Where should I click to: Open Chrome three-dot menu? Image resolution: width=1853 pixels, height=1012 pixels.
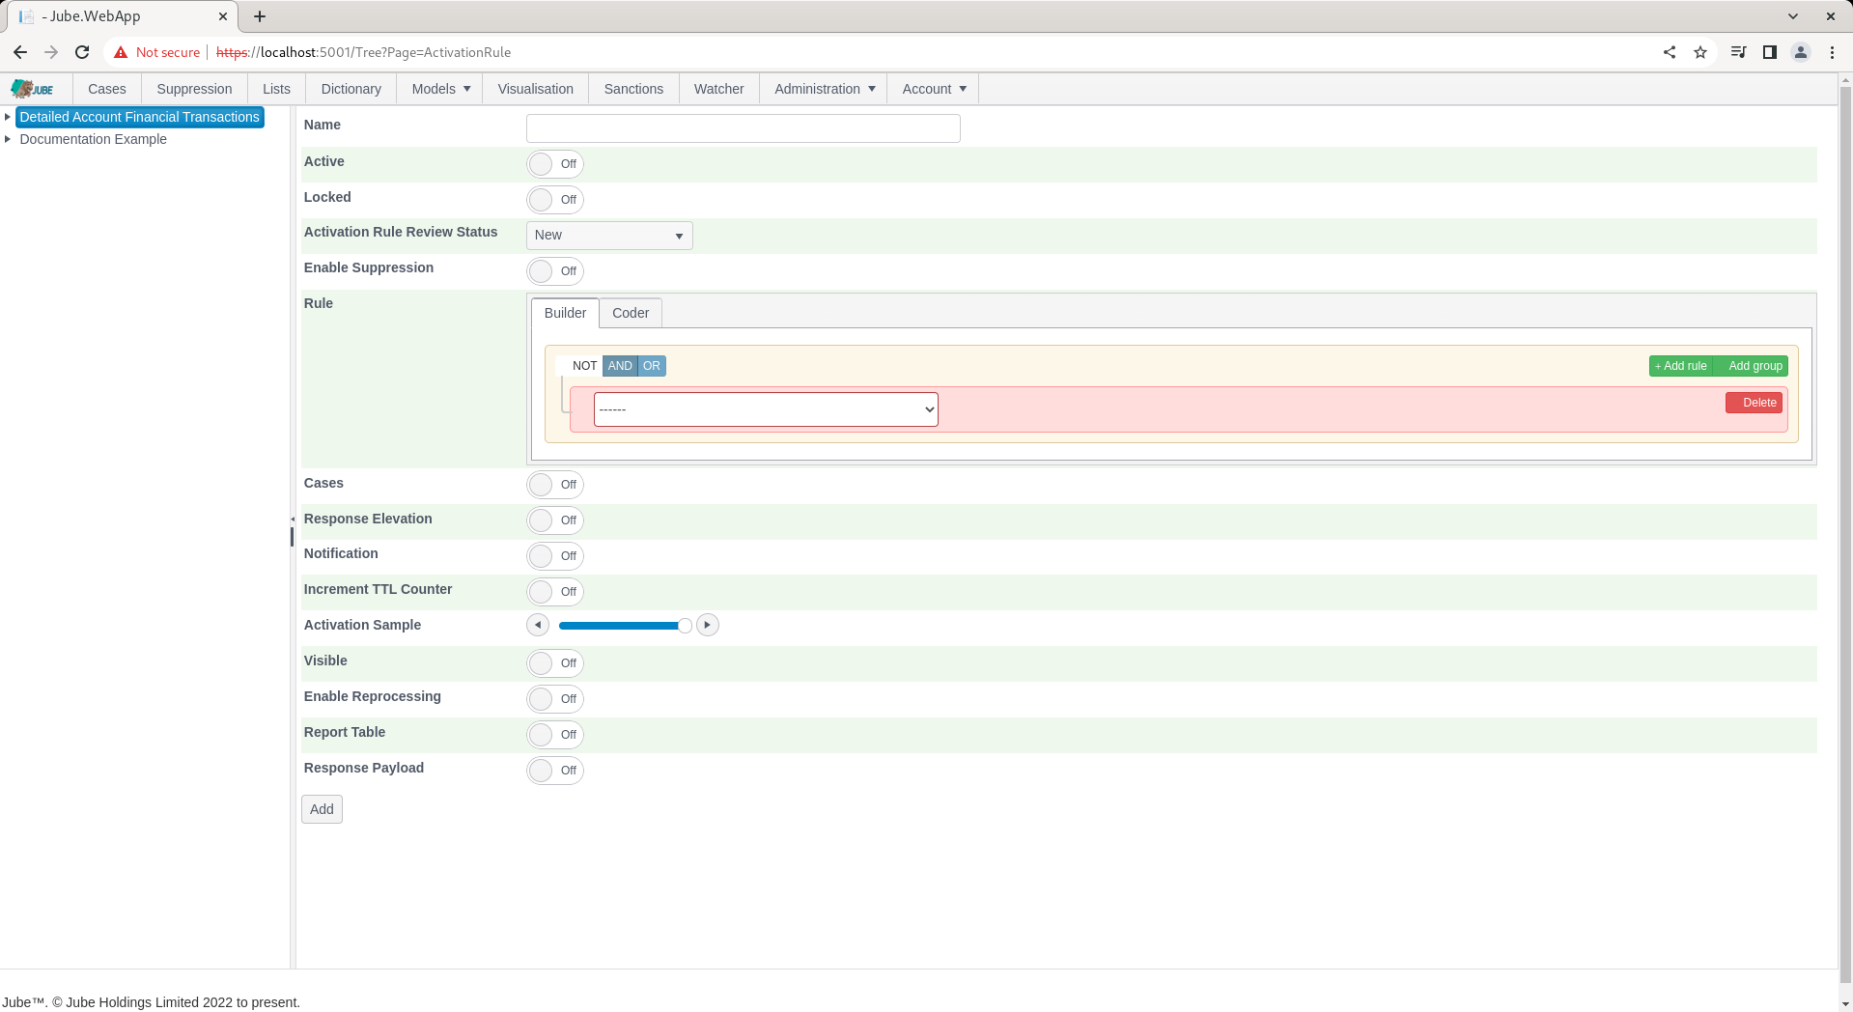pos(1832,52)
